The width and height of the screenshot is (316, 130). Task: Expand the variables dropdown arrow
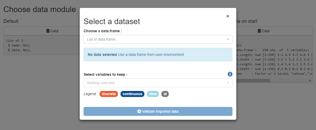pos(228,83)
